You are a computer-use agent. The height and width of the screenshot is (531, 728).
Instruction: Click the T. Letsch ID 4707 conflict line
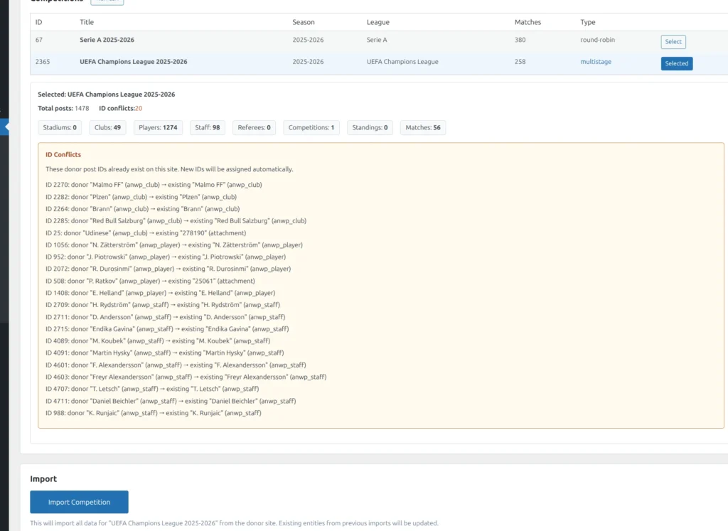[x=152, y=389]
